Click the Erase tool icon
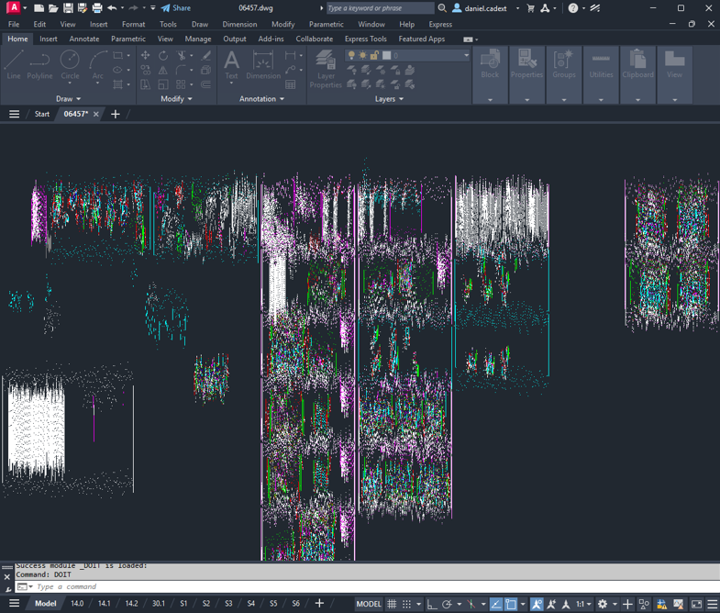The image size is (720, 613). 206,56
